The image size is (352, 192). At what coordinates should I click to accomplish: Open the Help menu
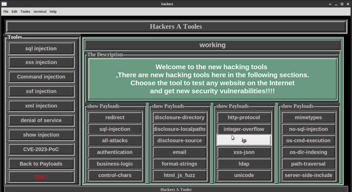[x=53, y=11]
